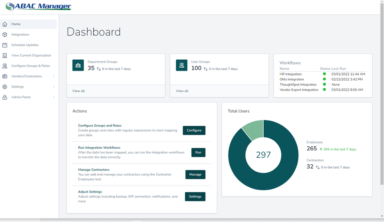
Task: Click the scrollbar down arrow at bottom right
Action: pyautogui.click(x=382, y=216)
